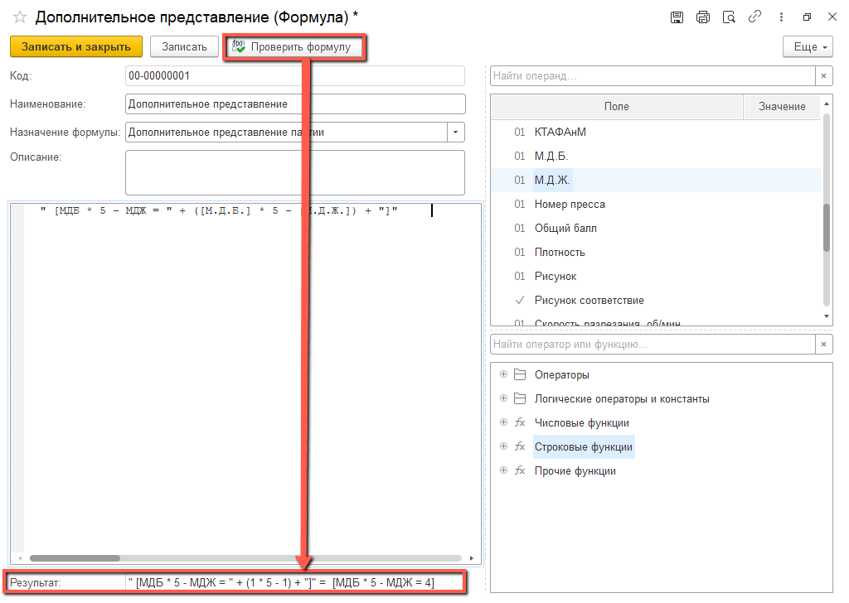Click the save diskette icon
849x603 pixels.
click(x=677, y=17)
